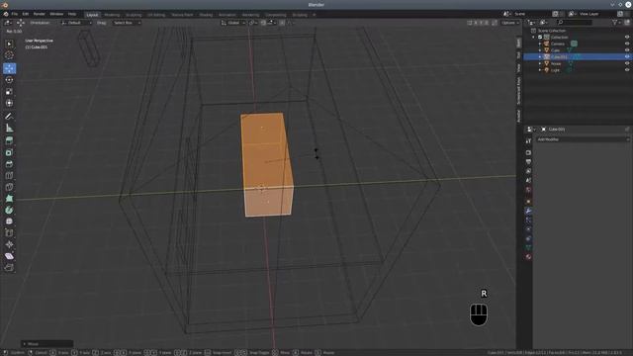Open the Scene properties tab
Screen dimensions: 633x356
528,180
